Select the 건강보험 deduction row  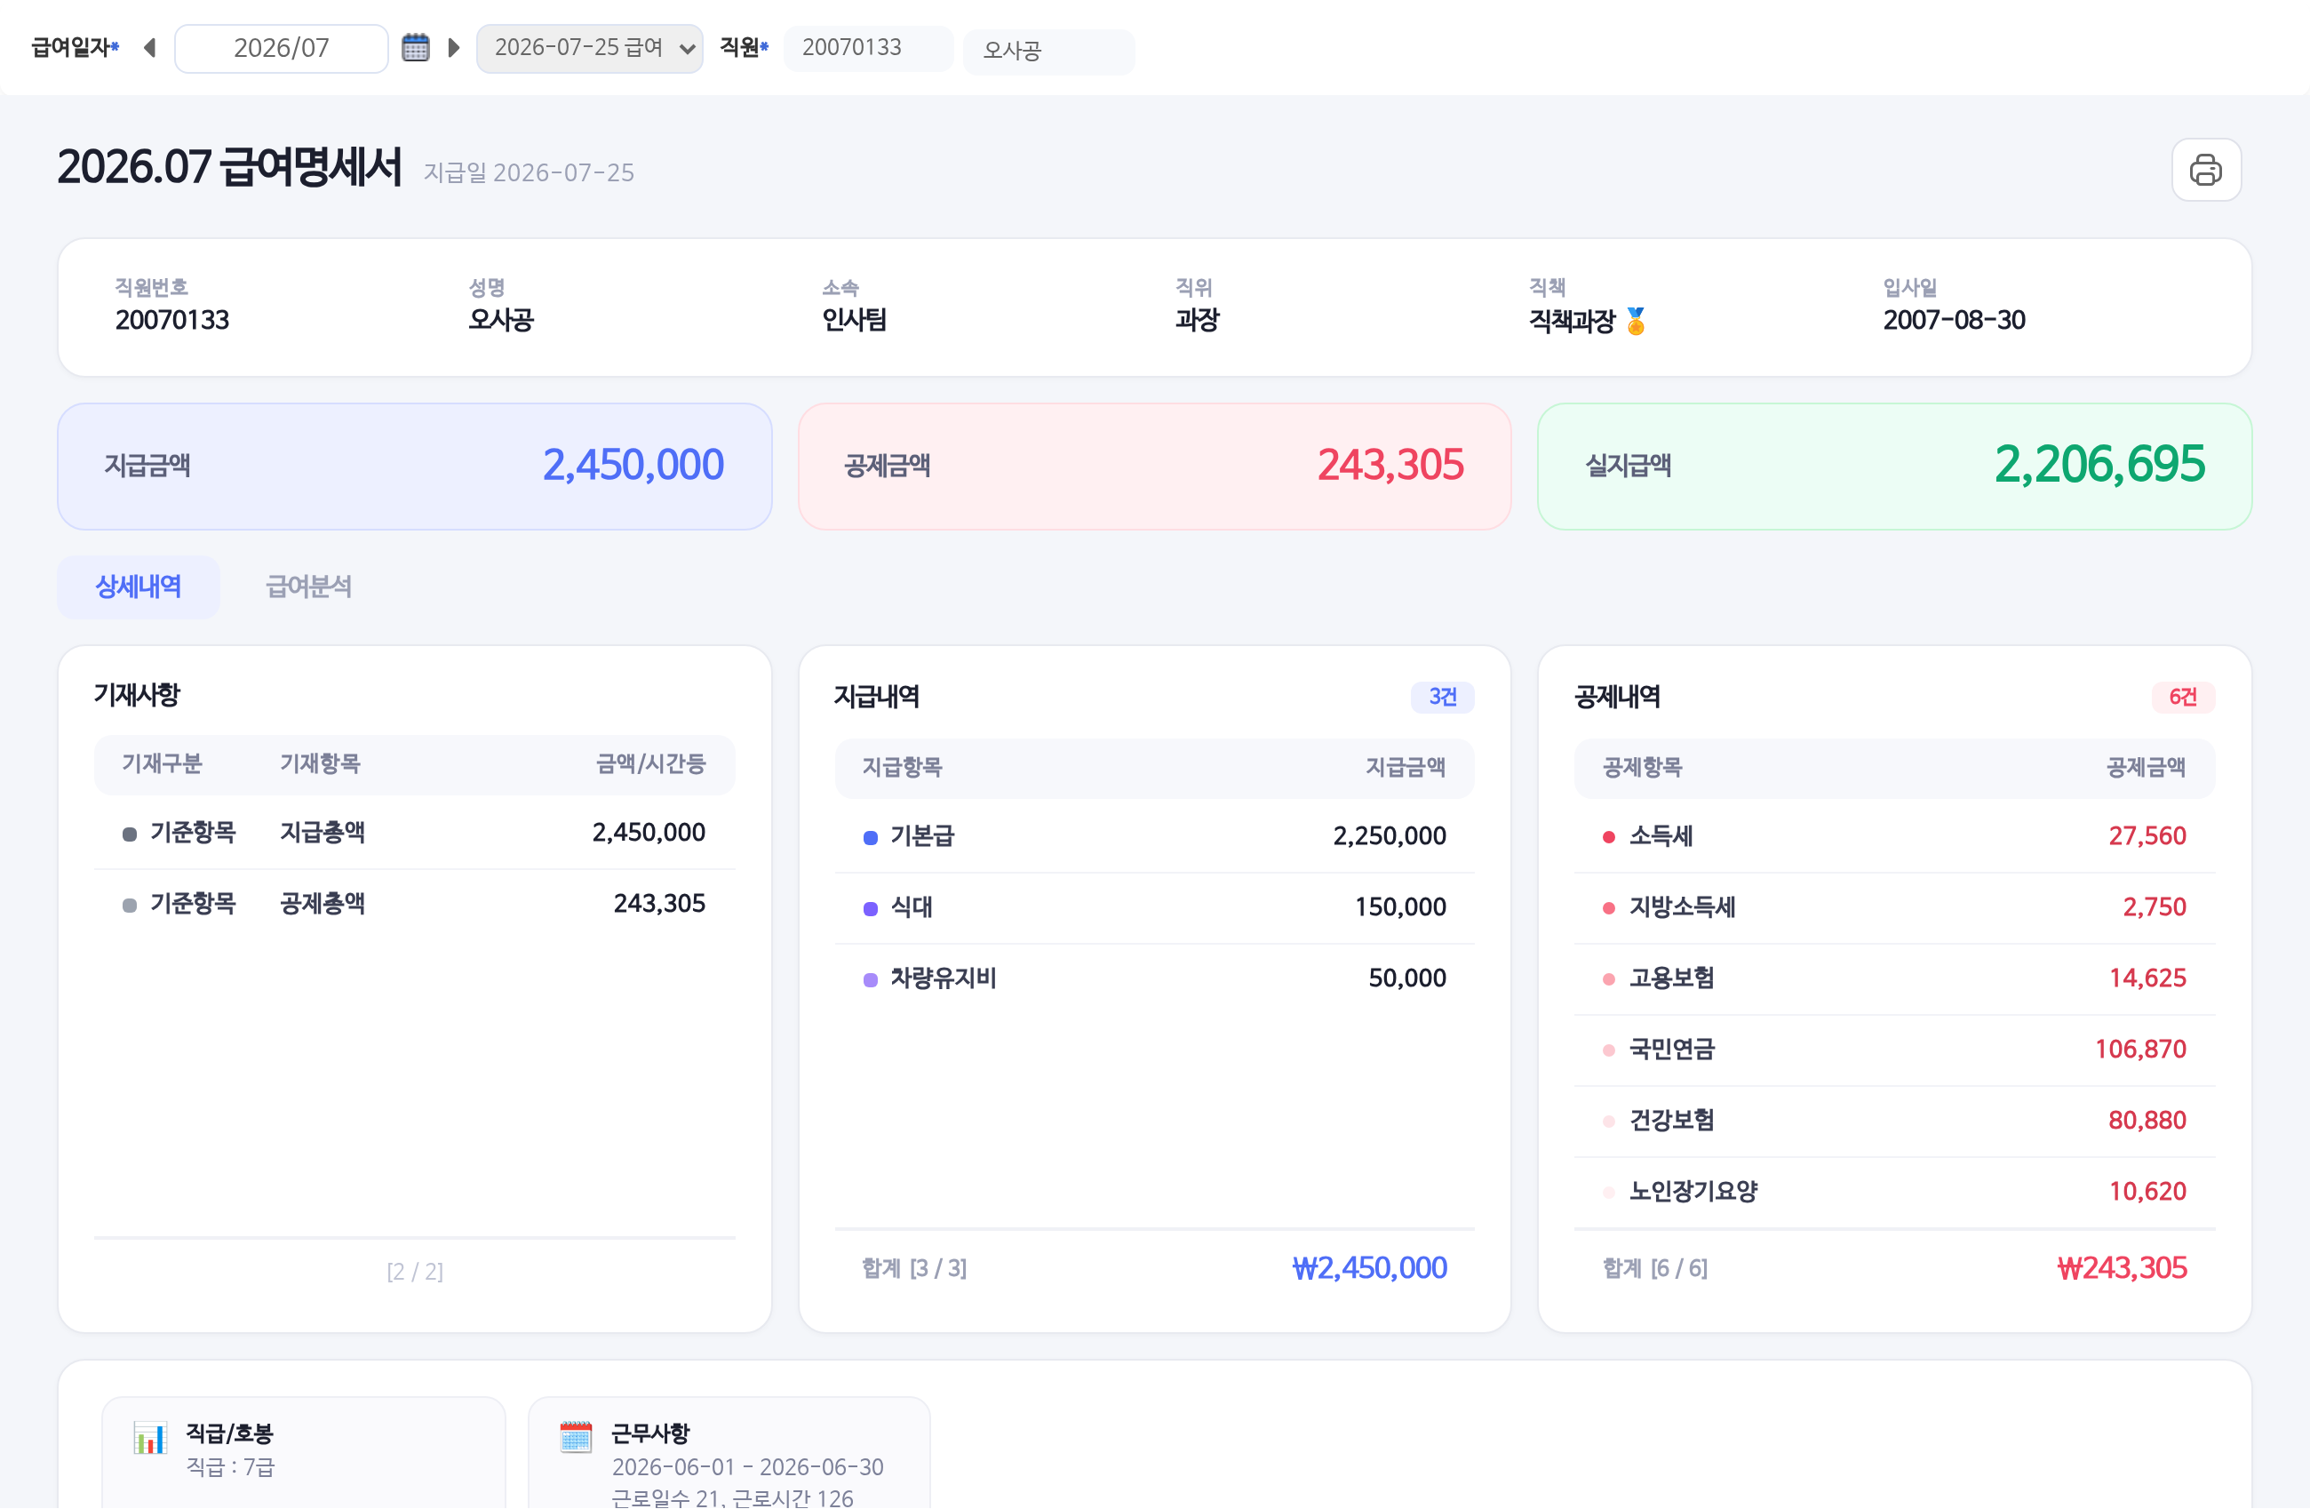pos(1894,1120)
